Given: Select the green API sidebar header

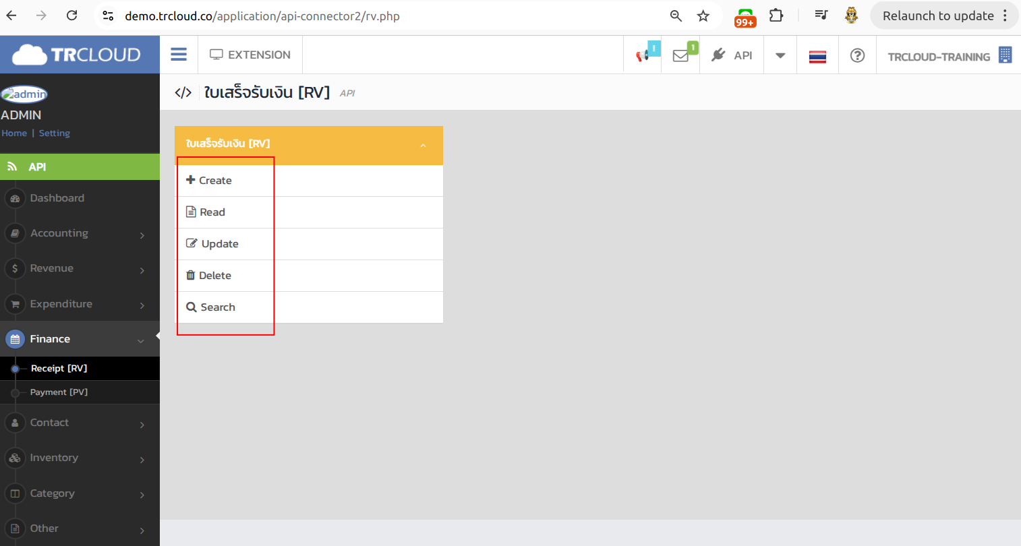Looking at the screenshot, I should point(80,166).
